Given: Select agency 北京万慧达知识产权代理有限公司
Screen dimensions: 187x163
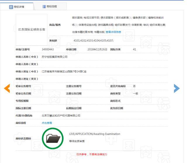Looking at the screenshot, I should (x=61, y=116).
